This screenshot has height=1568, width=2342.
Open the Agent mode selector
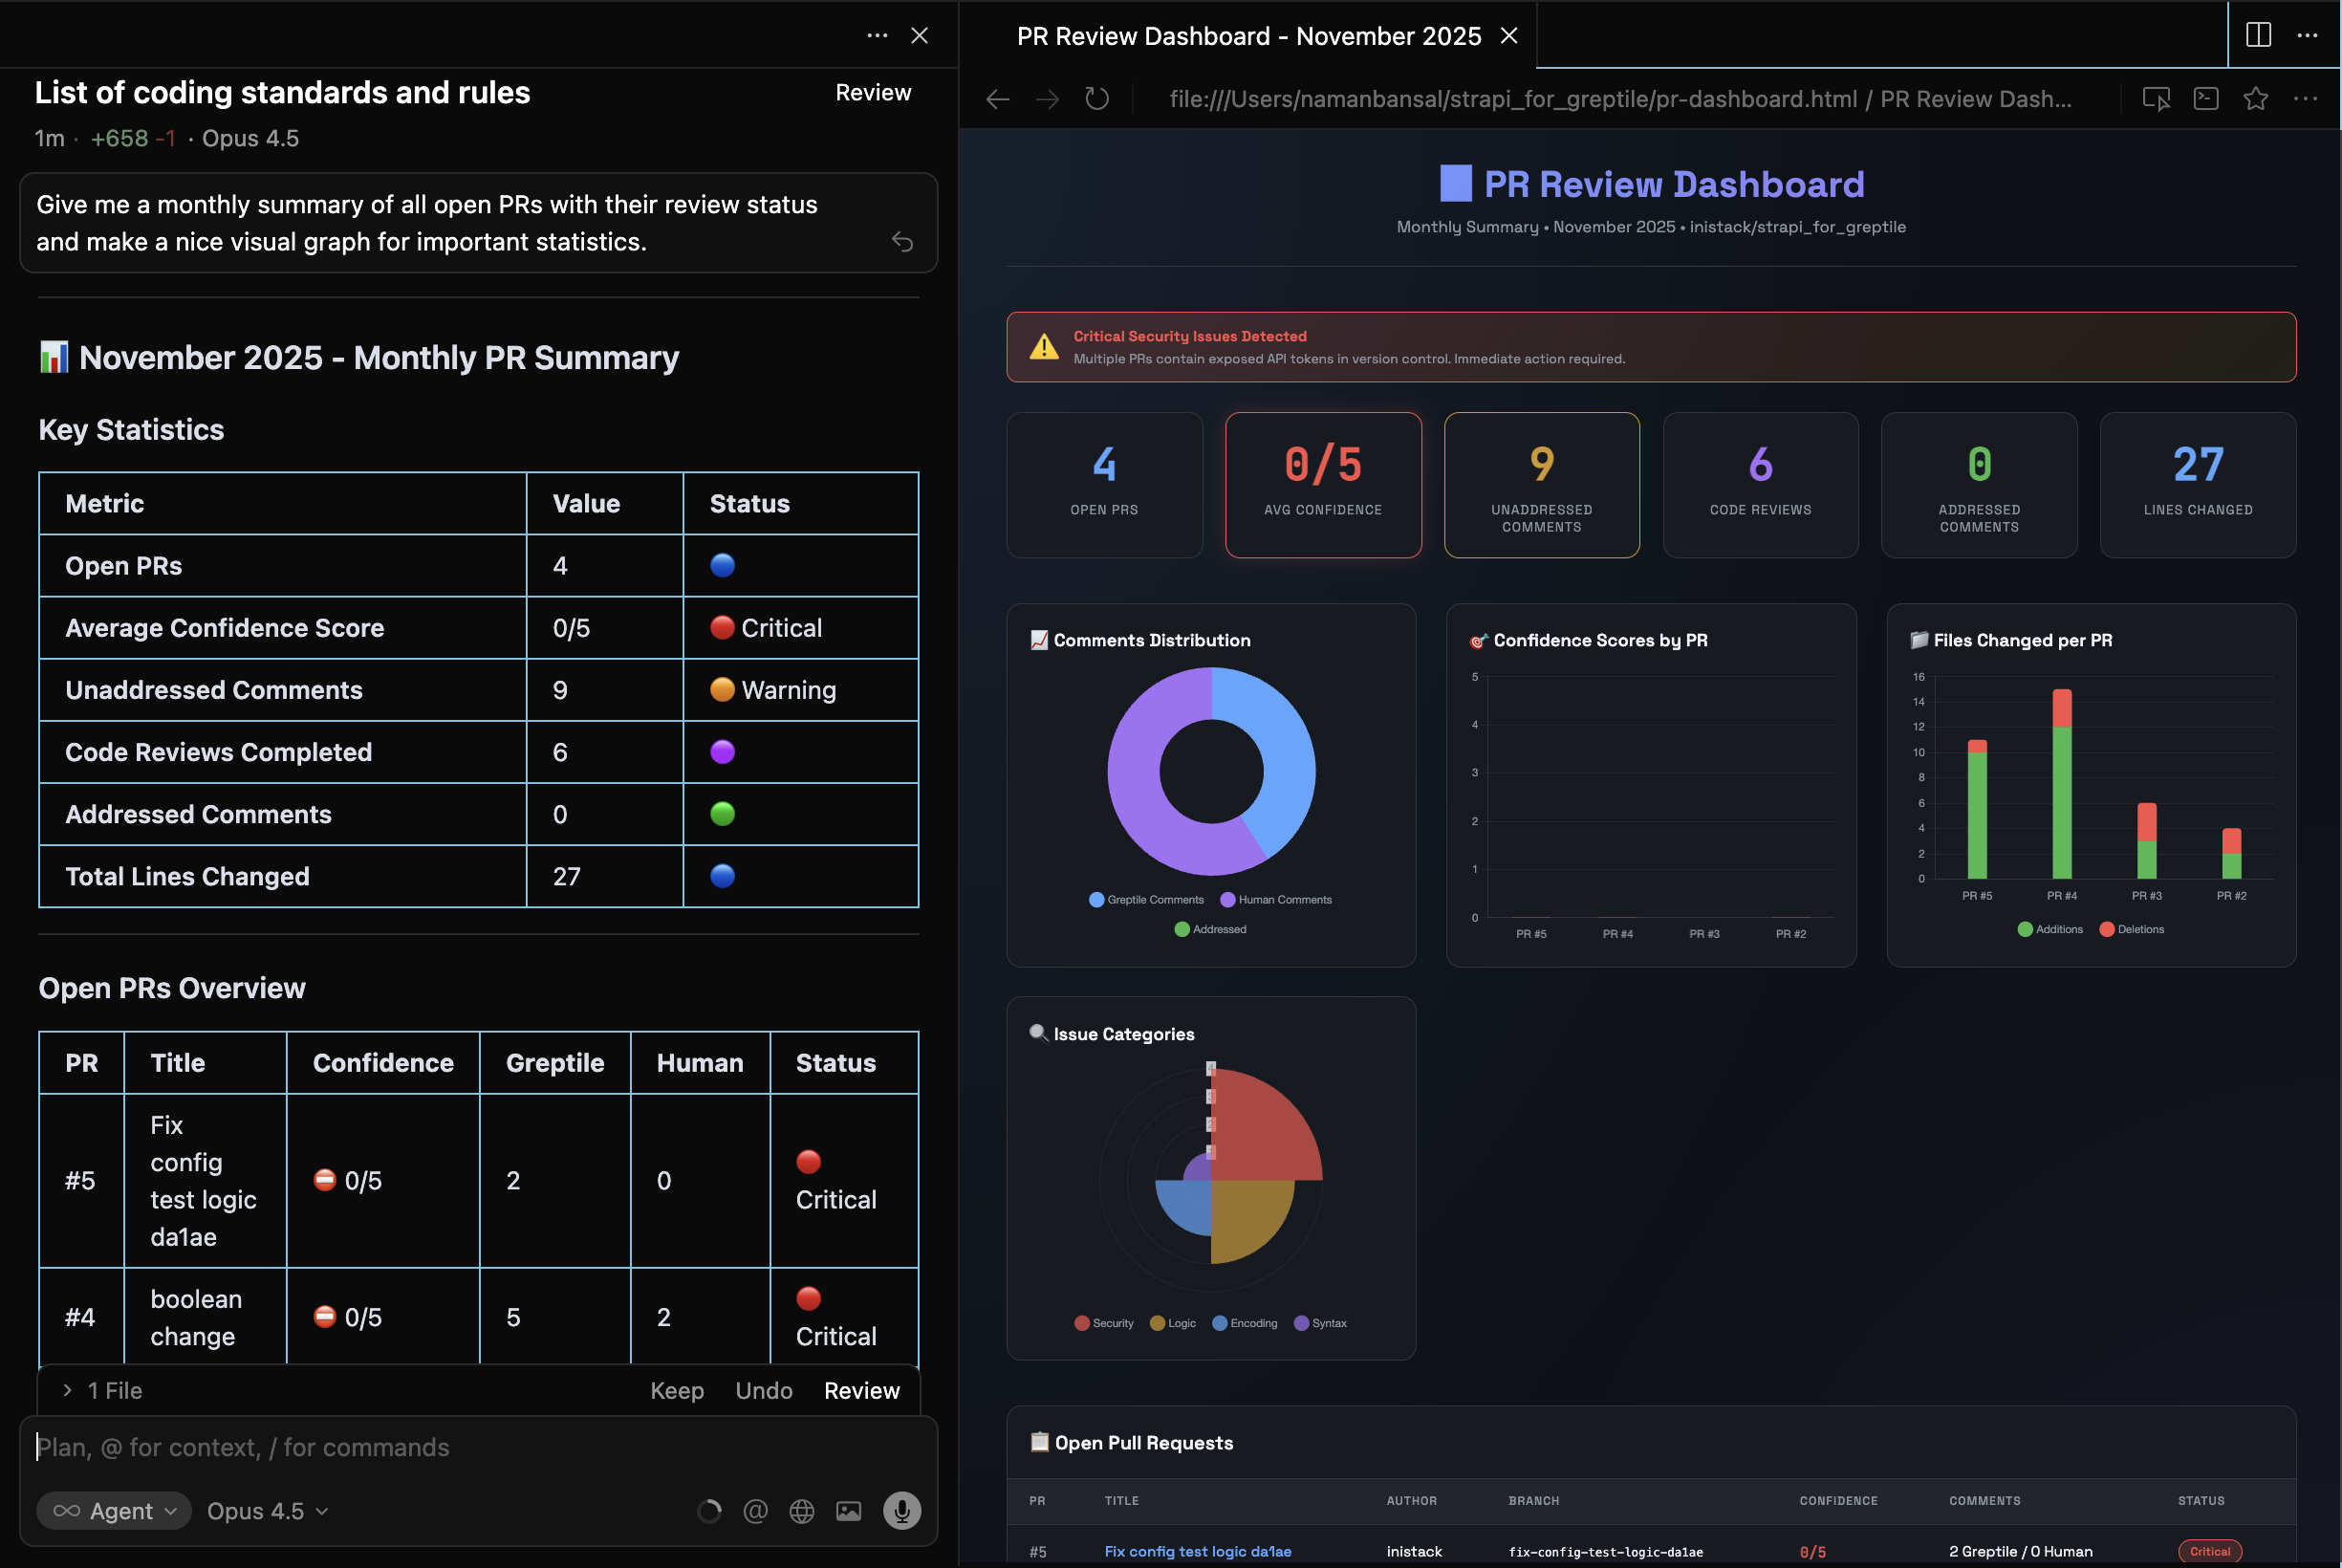click(x=113, y=1511)
